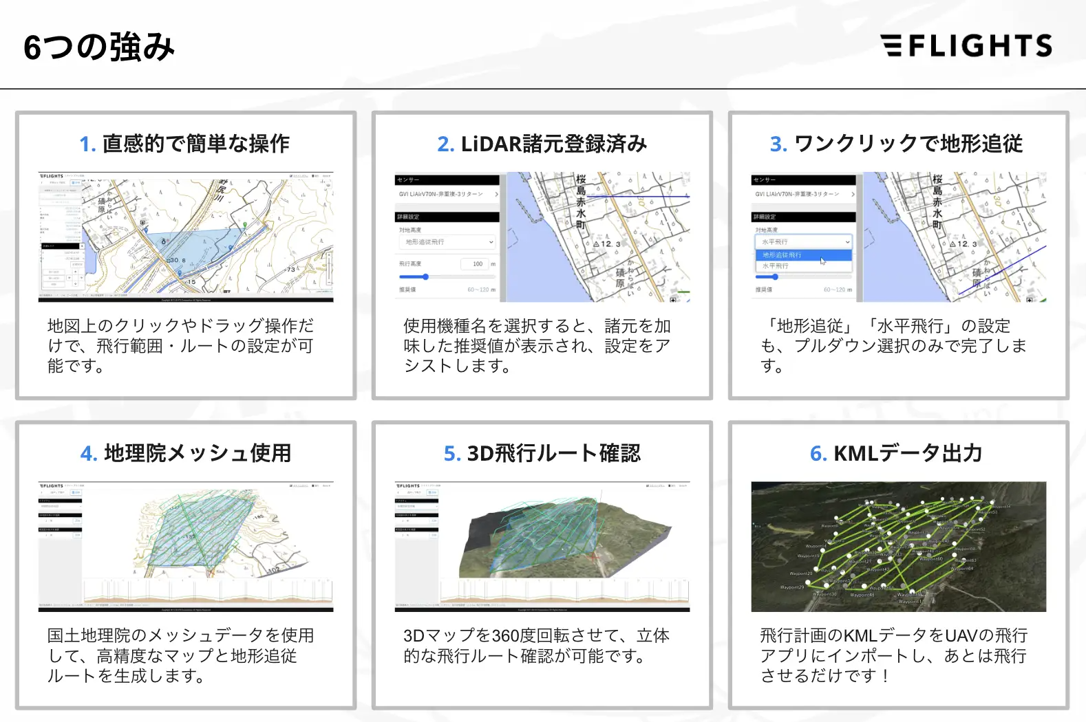Click the heading 6. KMLデータ出力

(896, 453)
